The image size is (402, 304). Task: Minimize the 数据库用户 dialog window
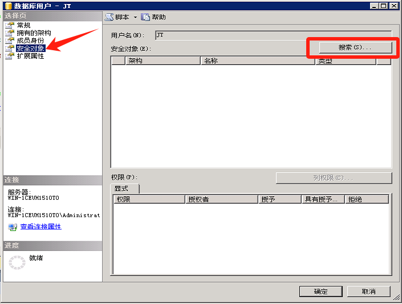[374, 6]
